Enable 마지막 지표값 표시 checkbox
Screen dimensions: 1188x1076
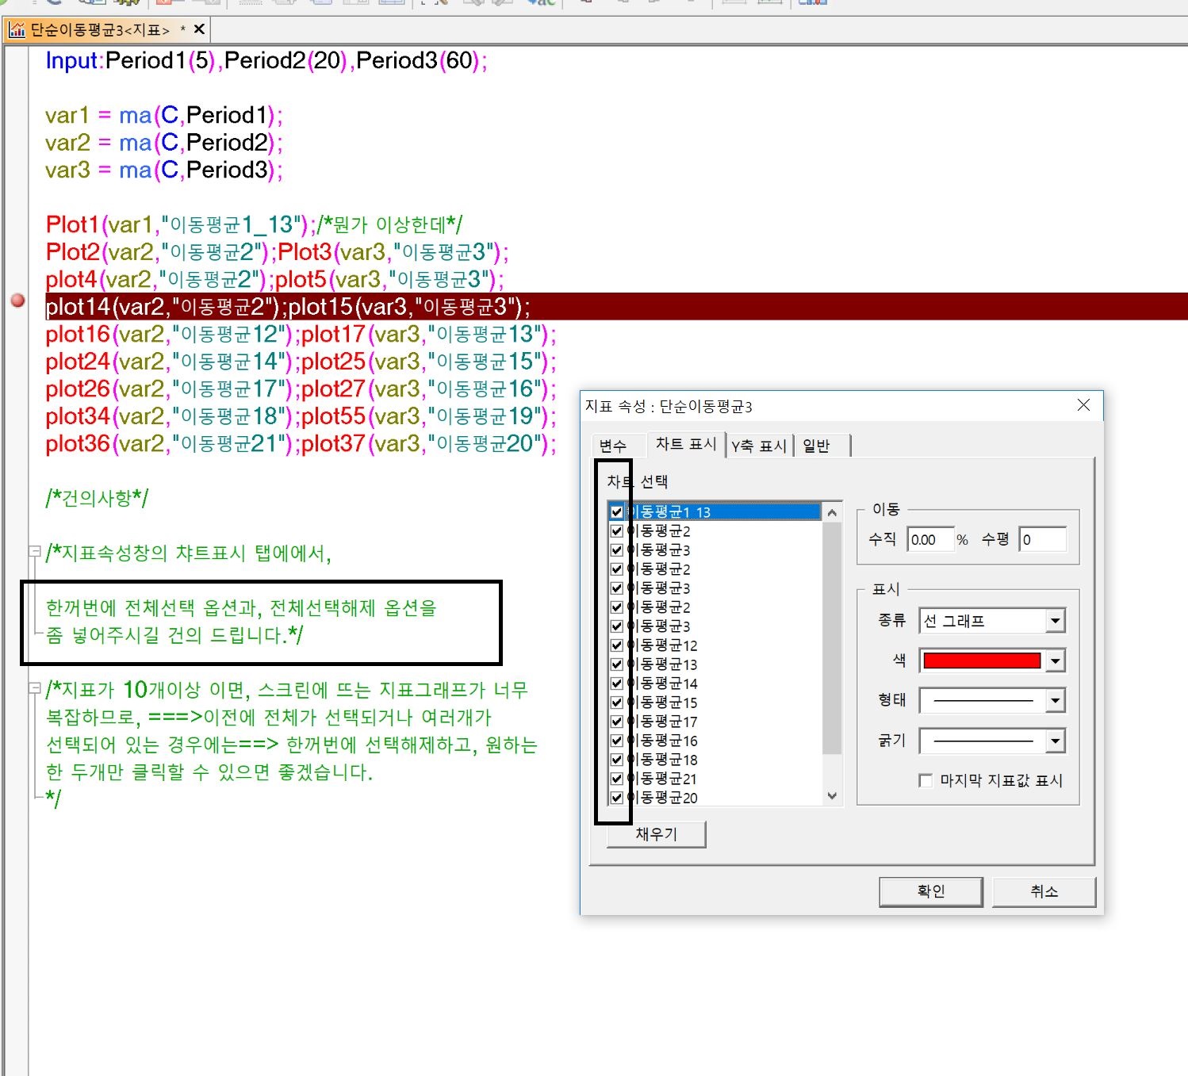(x=925, y=780)
